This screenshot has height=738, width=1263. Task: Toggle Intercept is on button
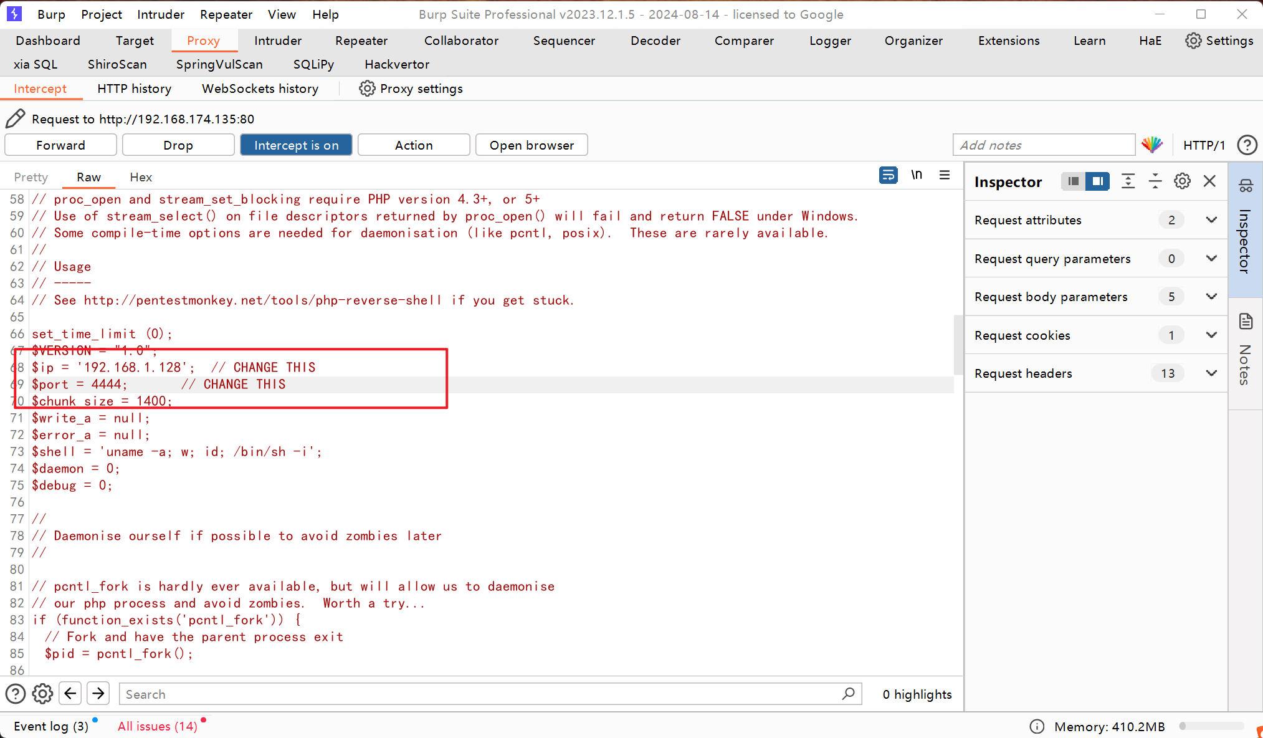(x=296, y=145)
